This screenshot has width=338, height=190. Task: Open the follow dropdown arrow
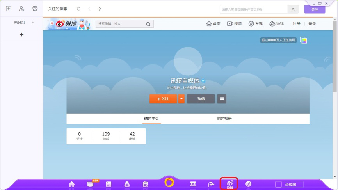click(181, 99)
